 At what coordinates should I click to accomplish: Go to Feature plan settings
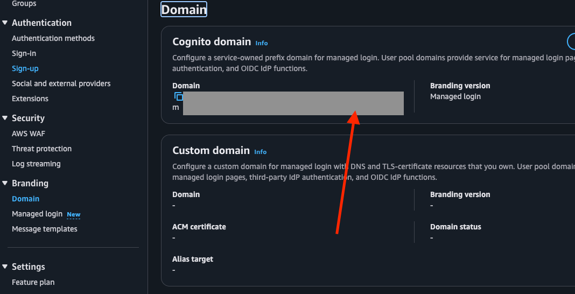[x=33, y=282]
